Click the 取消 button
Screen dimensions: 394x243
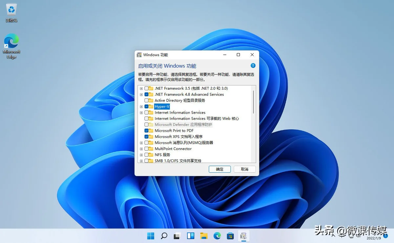point(244,169)
